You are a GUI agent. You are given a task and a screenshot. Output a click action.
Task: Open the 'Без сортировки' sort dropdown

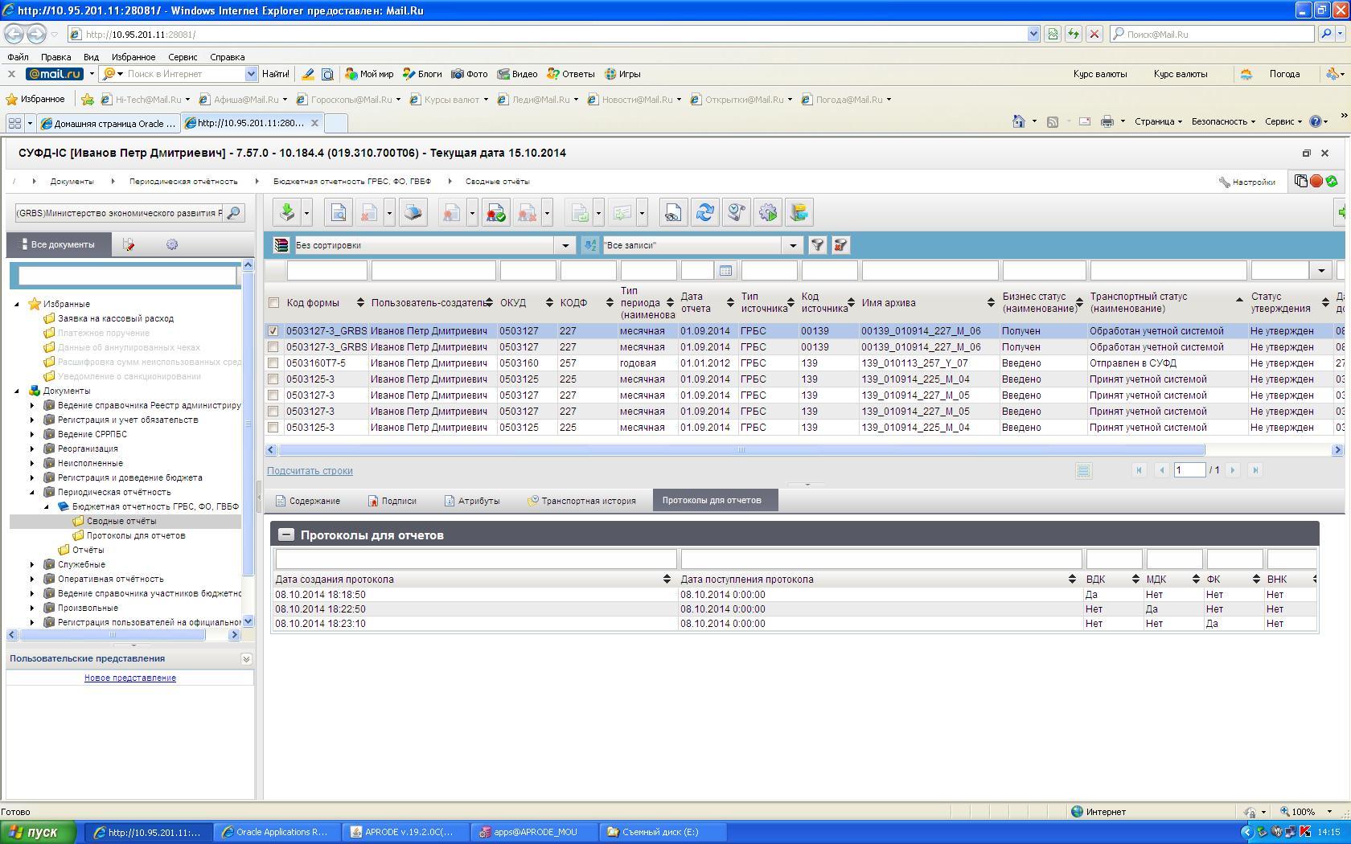pos(565,245)
